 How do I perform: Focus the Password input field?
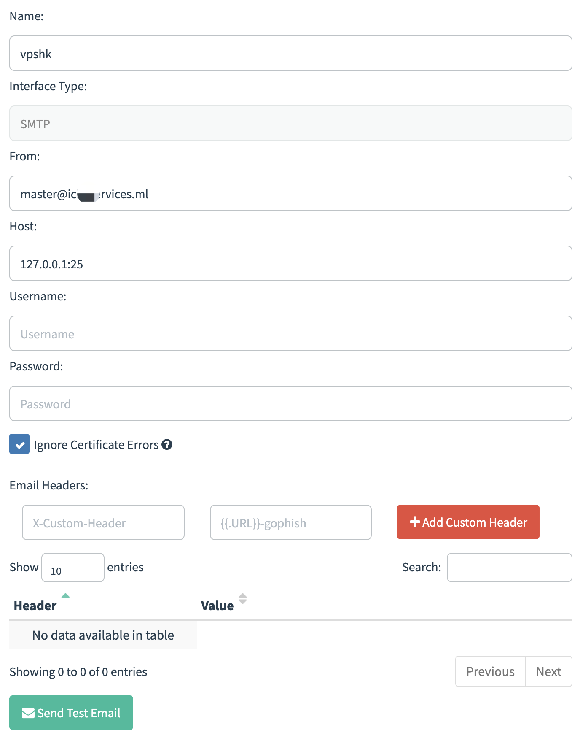click(291, 403)
